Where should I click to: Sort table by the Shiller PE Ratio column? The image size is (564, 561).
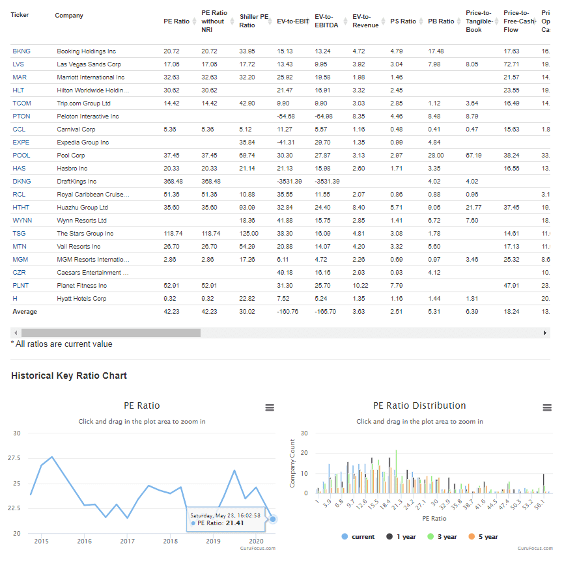tap(253, 21)
